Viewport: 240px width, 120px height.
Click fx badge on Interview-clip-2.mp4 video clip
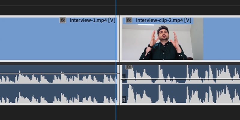pos(129,20)
